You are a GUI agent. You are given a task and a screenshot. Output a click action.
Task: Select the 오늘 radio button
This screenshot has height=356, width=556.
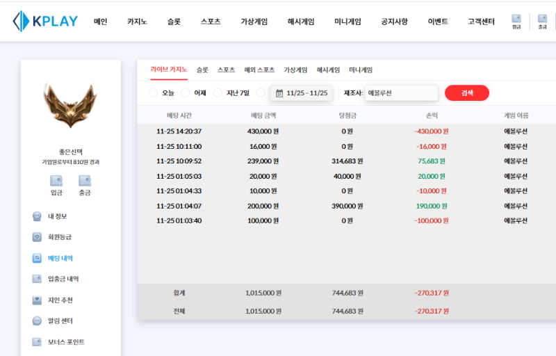pos(153,93)
